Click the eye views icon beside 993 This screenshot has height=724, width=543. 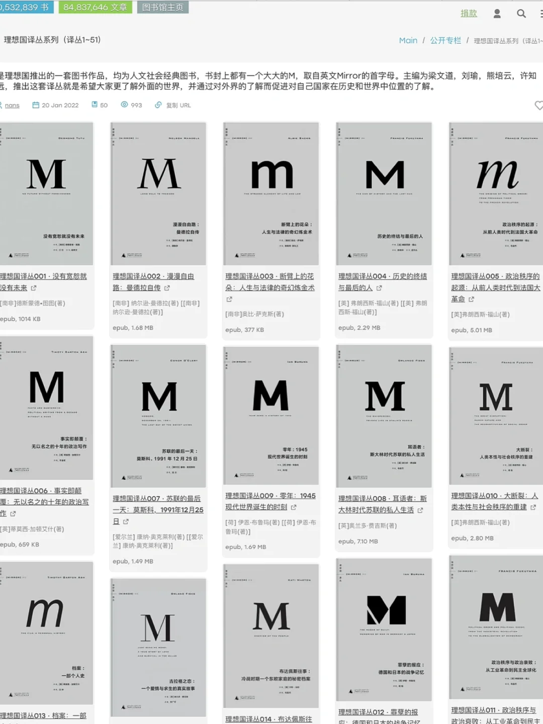(x=124, y=105)
